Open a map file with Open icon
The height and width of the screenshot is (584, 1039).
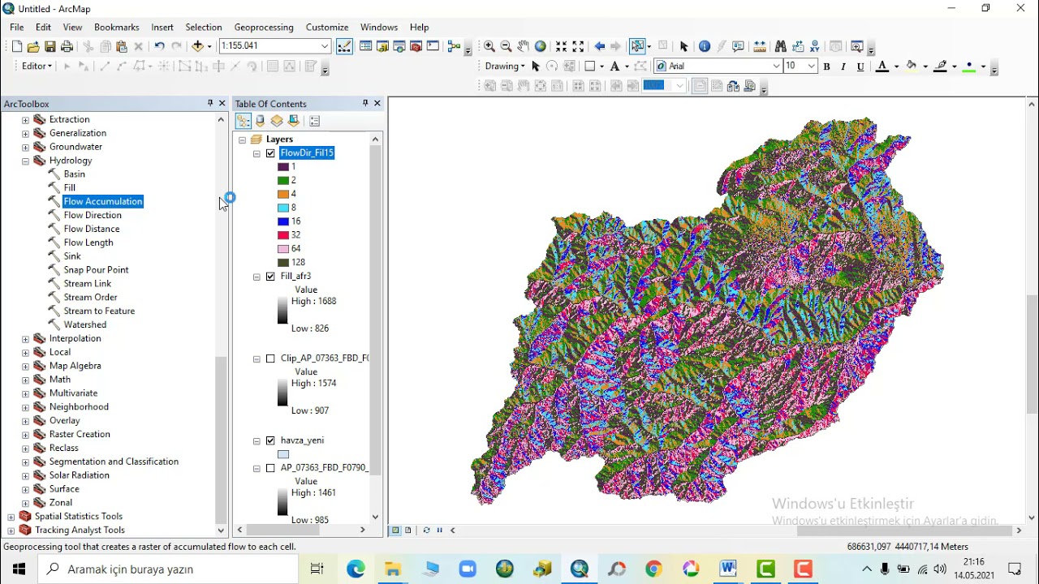[33, 47]
